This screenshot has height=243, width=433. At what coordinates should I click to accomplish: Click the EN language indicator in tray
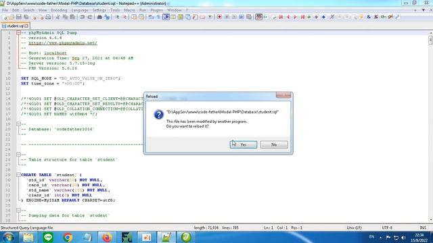(x=371, y=237)
